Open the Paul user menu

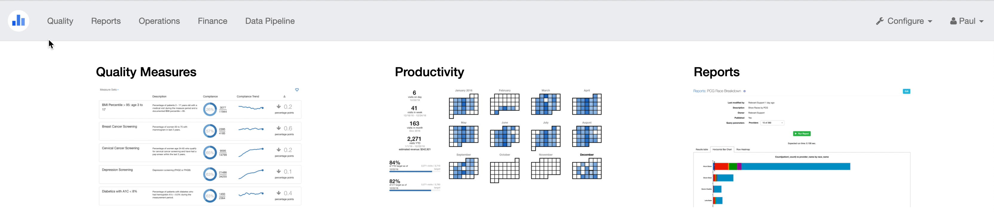[x=966, y=21]
